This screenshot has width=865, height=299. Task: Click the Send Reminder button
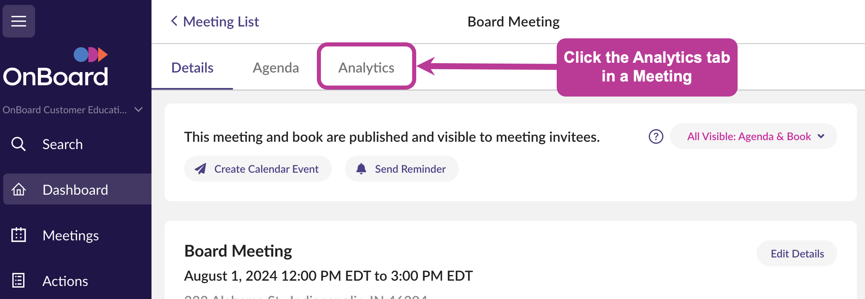click(x=402, y=169)
